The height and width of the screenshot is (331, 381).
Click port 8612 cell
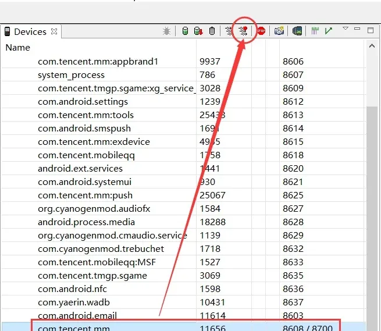(x=293, y=102)
